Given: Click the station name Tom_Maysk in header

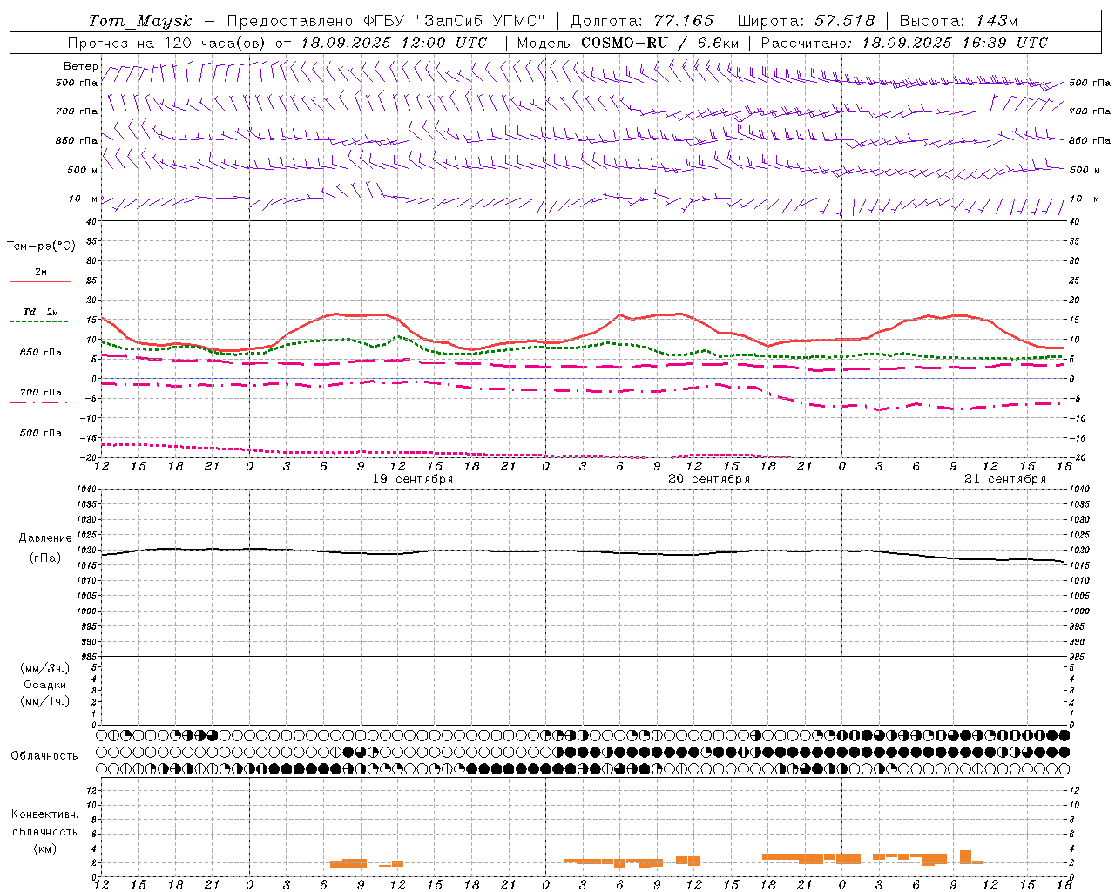Looking at the screenshot, I should pos(140,21).
